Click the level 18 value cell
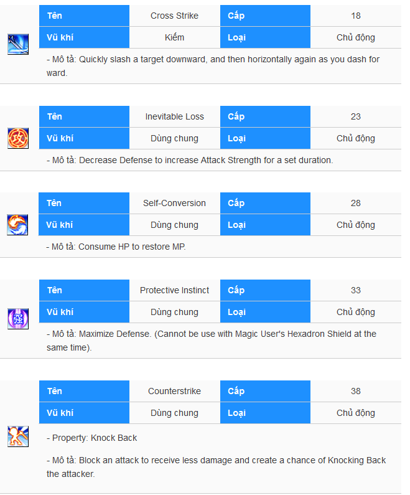 356,16
